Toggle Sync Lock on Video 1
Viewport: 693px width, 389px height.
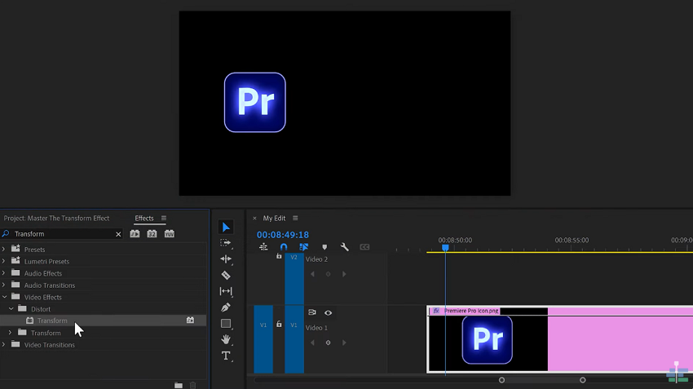[x=312, y=312]
